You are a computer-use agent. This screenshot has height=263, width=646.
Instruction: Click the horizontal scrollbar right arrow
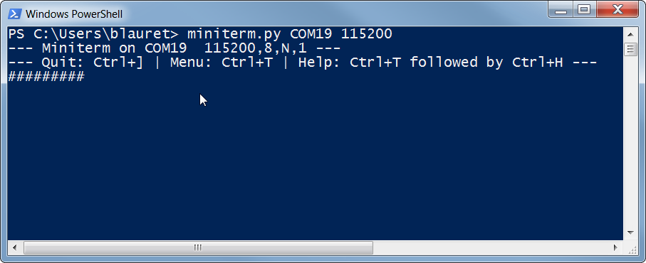pos(615,248)
